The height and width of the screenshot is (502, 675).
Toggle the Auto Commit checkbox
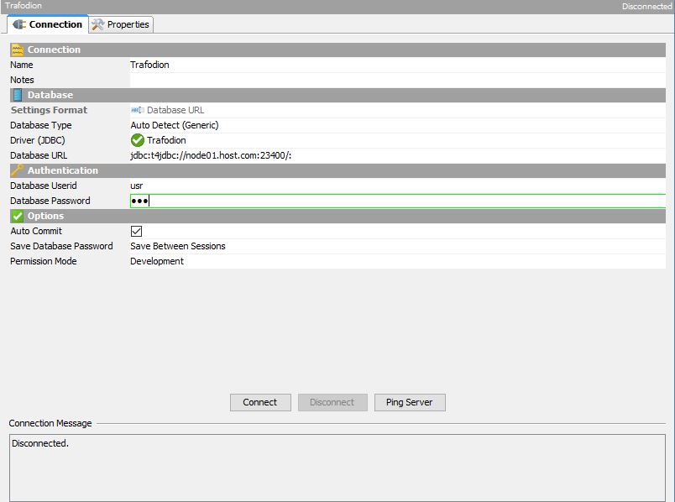tap(137, 231)
